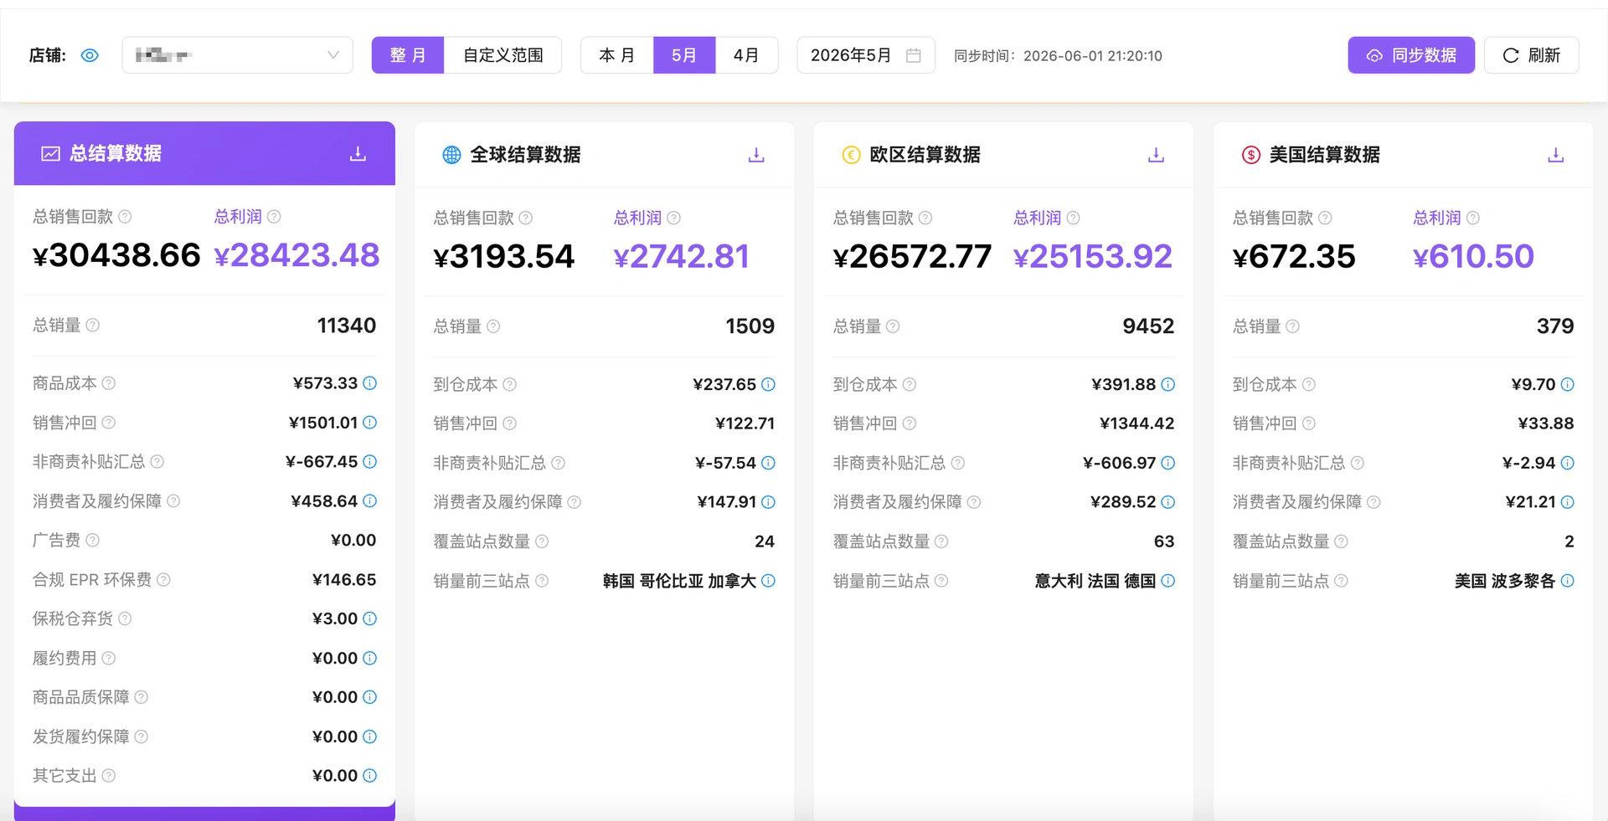Show info for 美国 波多黎各 sites
Image resolution: width=1608 pixels, height=821 pixels.
(x=1567, y=581)
